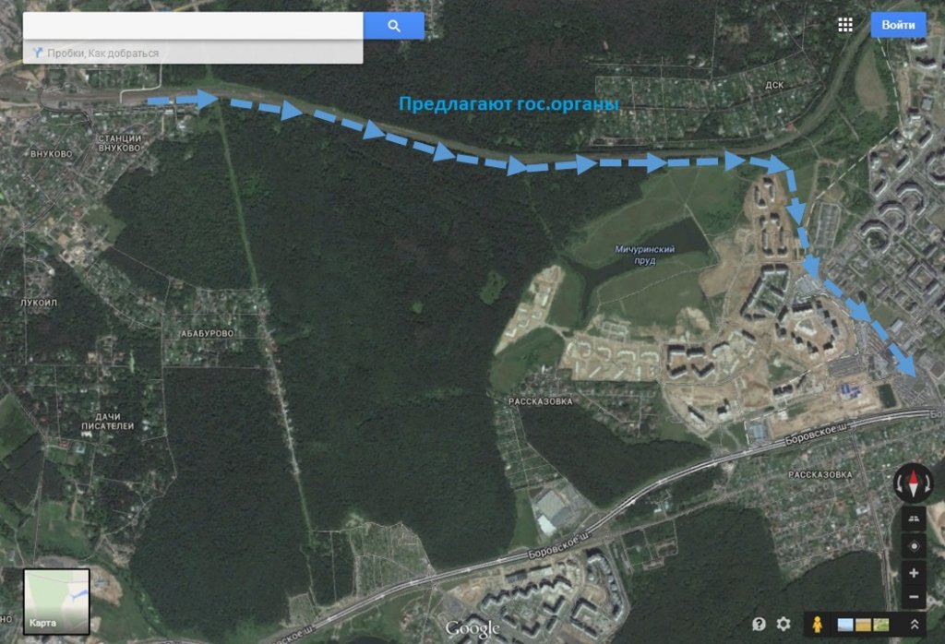Open the settings gear menu
945x644 pixels.
click(783, 624)
